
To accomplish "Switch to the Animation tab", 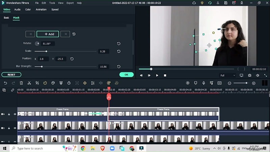I will (41, 9).
